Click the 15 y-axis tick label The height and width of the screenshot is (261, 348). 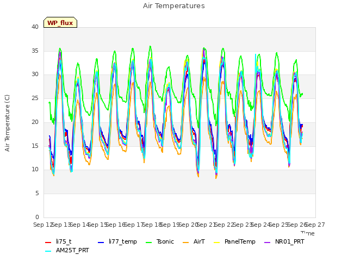35,146
